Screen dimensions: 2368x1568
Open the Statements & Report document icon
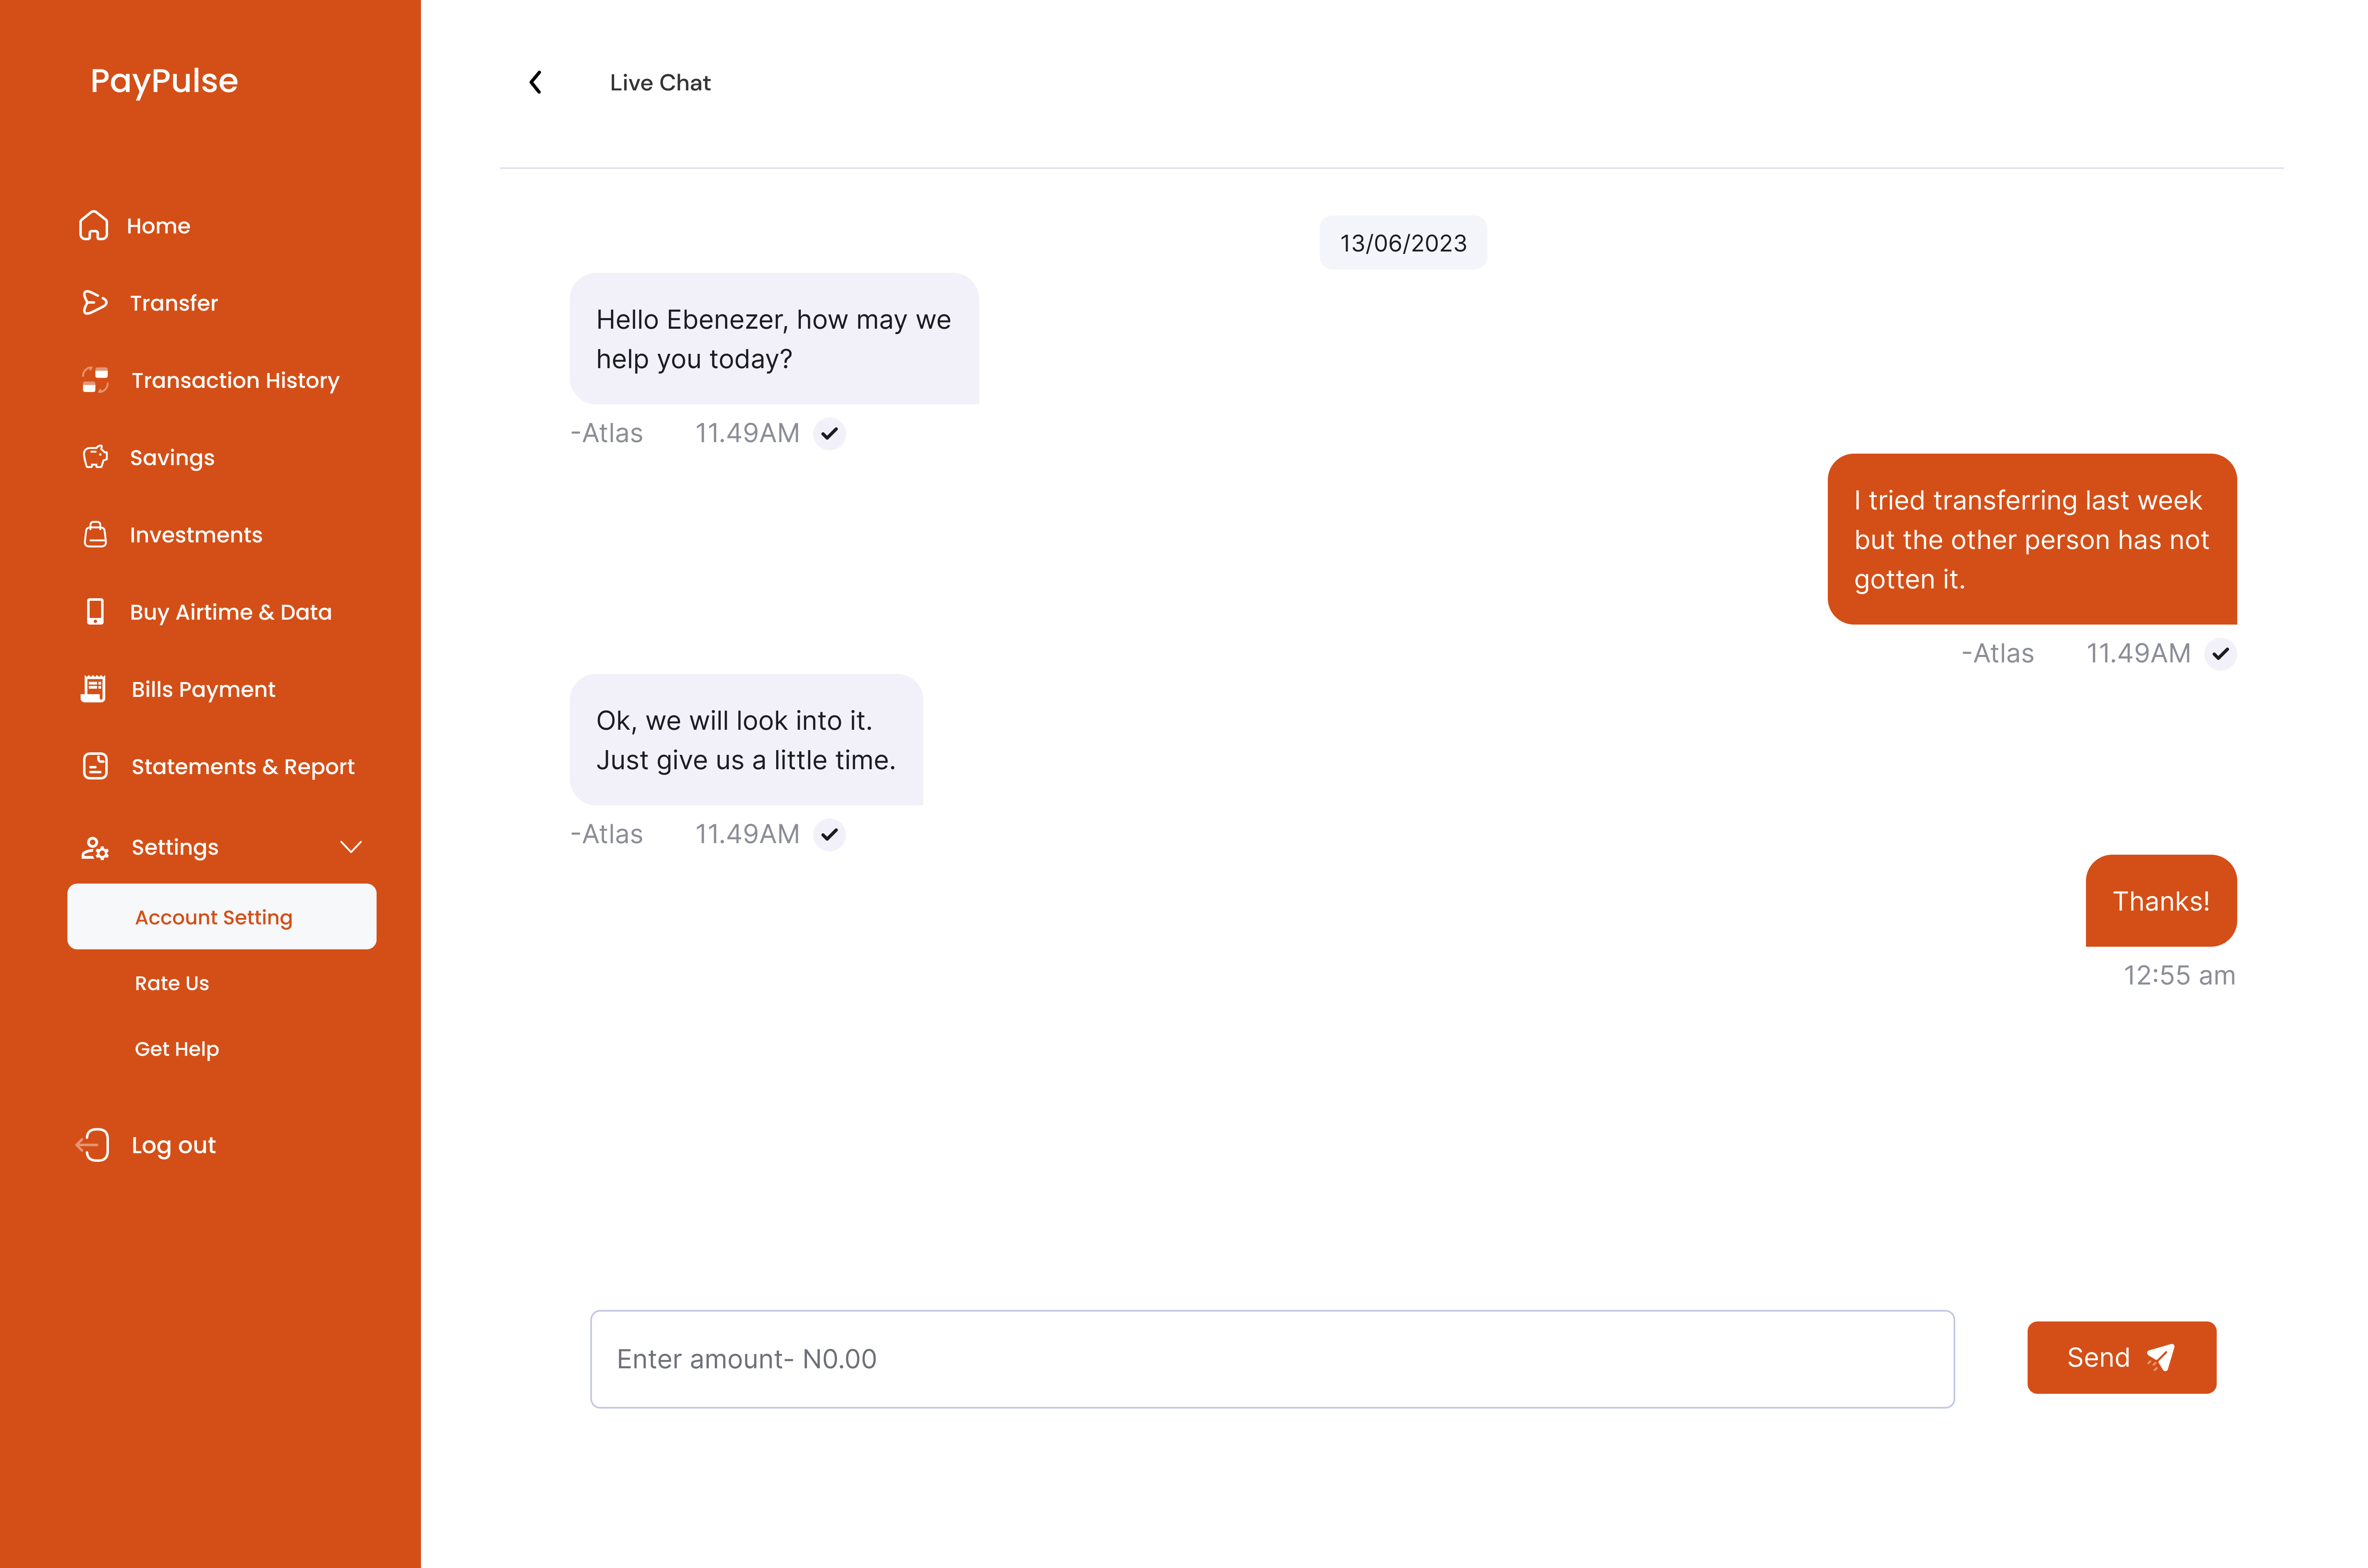click(95, 766)
